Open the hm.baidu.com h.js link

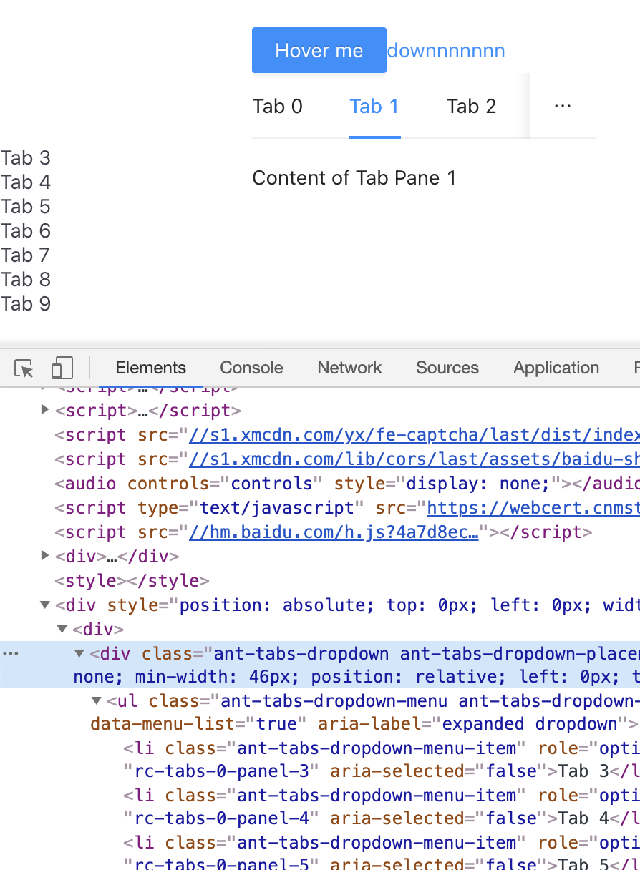pos(333,532)
